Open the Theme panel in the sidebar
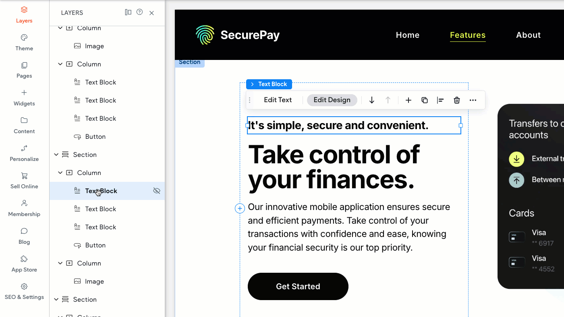The image size is (564, 317). pyautogui.click(x=24, y=42)
